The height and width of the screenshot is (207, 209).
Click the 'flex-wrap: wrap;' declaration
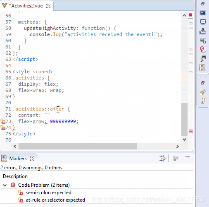tap(41, 90)
